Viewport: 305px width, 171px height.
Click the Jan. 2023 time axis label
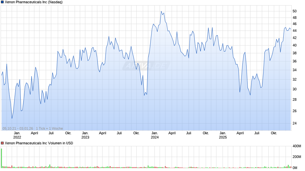pyautogui.click(x=85, y=135)
